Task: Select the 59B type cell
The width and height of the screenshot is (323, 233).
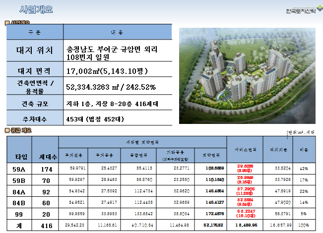Action: point(19,180)
